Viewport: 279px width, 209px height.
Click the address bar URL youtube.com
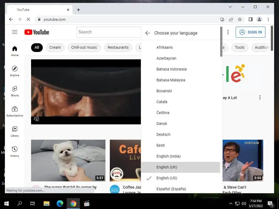click(54, 19)
